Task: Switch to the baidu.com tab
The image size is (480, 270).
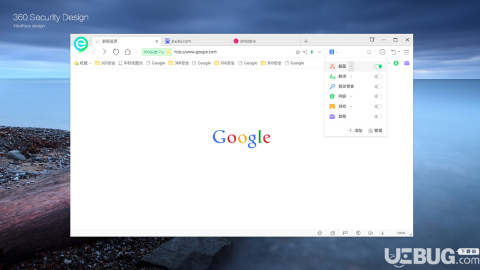Action: point(196,41)
